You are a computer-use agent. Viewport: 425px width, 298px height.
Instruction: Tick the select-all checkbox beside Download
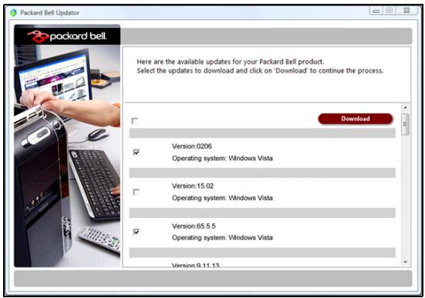[x=135, y=121]
